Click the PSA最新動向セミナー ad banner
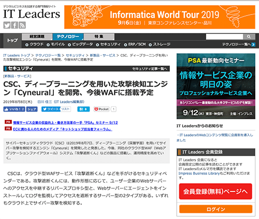The height and width of the screenshot is (219, 259). [x=216, y=86]
